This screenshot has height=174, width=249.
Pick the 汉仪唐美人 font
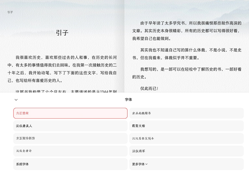tap(70, 126)
